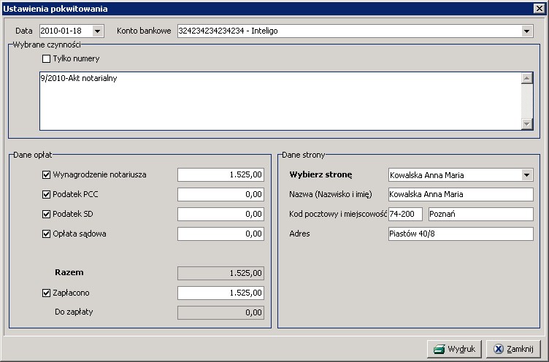Click the Wynagrodzenie notariusza amount field
This screenshot has width=549, height=362.
pos(220,174)
